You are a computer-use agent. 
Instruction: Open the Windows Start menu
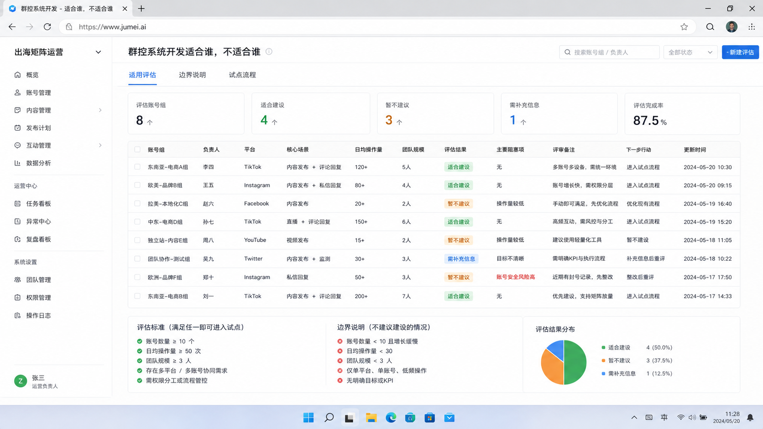(x=308, y=418)
